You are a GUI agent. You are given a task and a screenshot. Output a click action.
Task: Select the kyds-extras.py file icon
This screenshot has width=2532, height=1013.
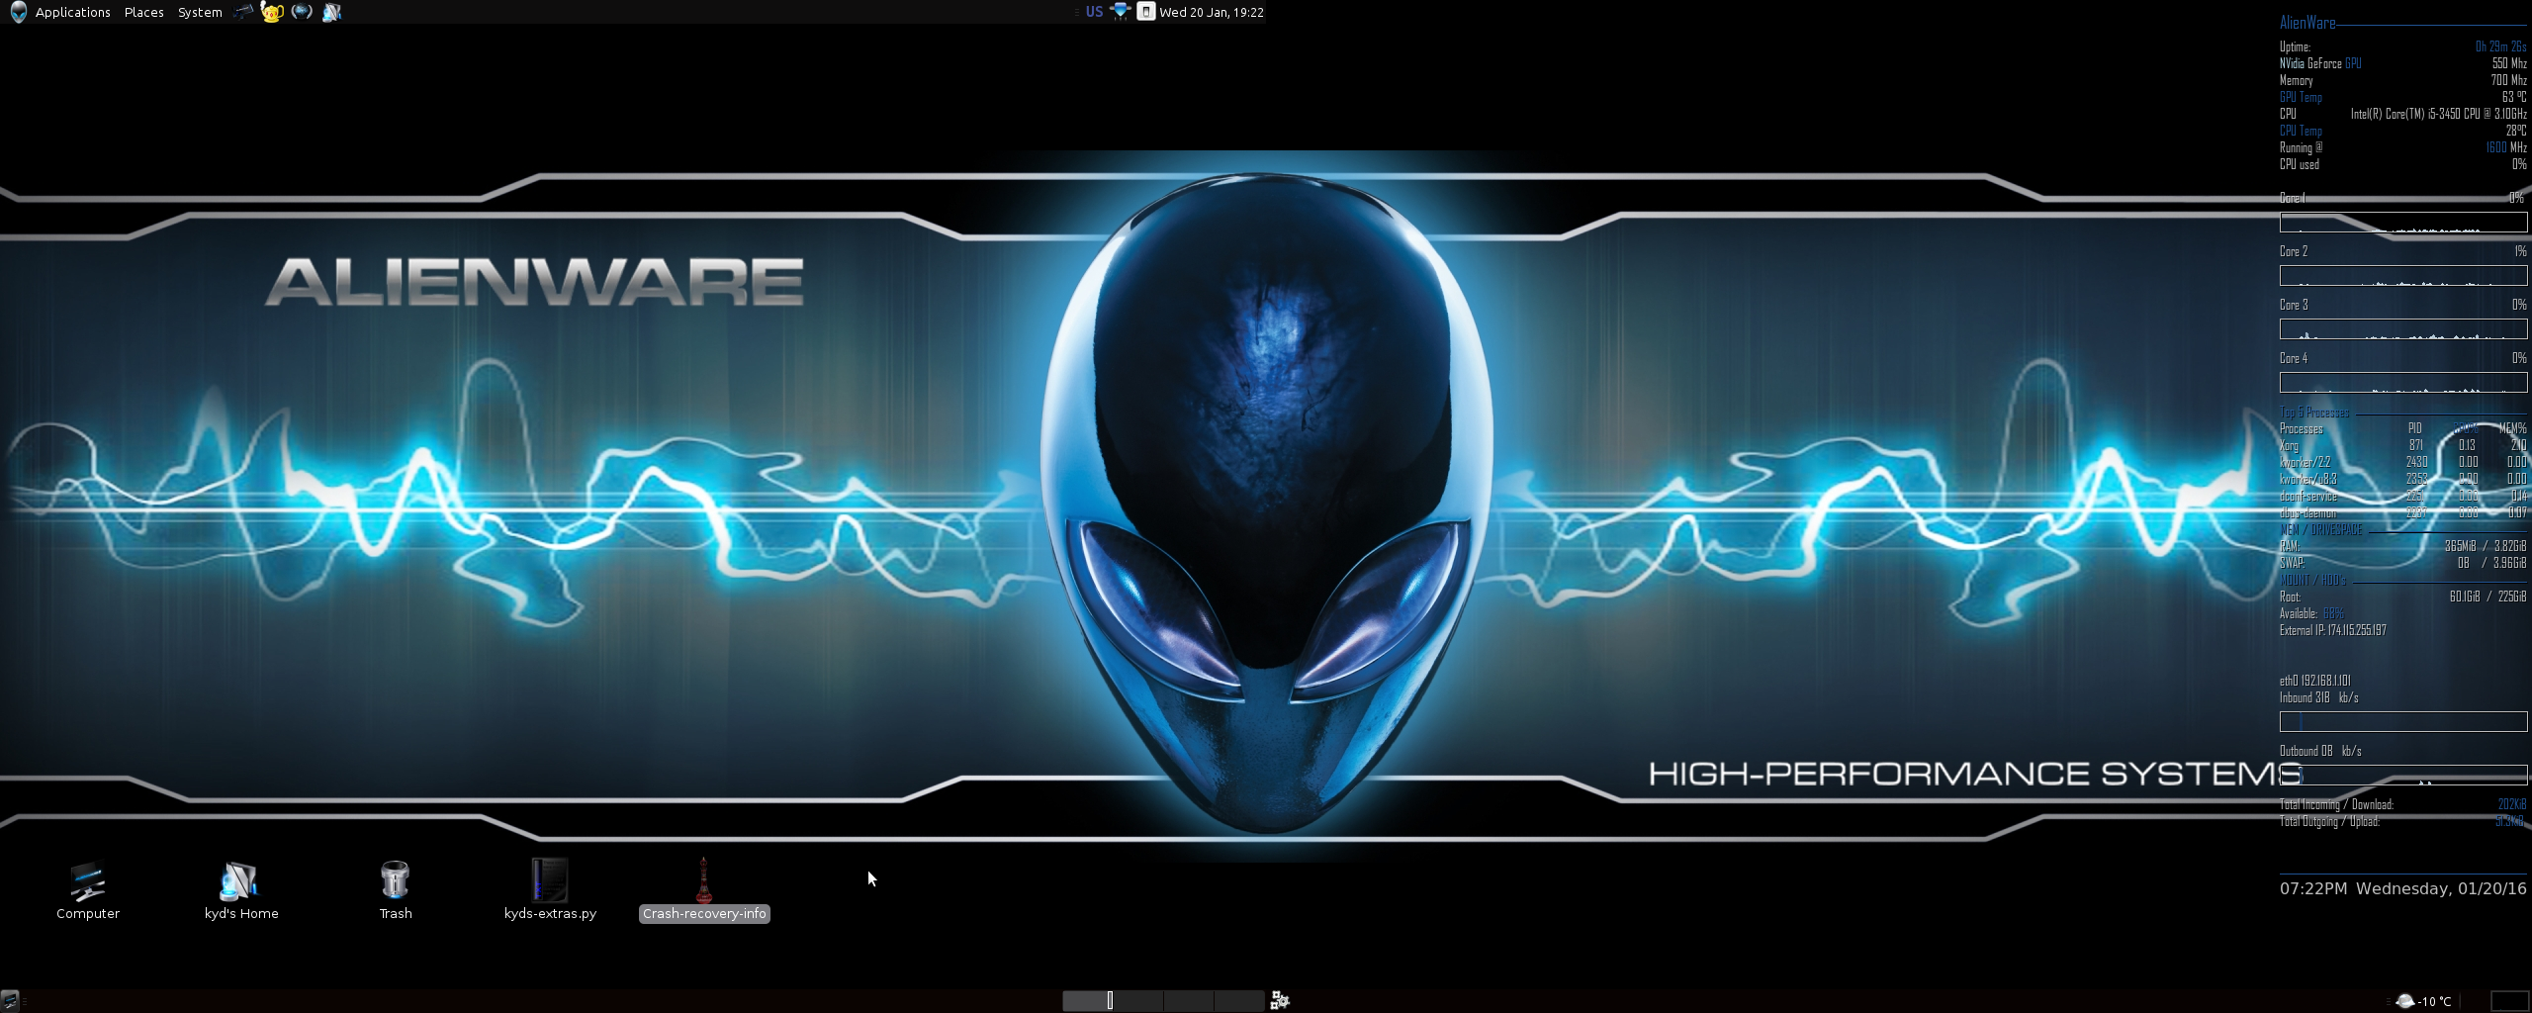(550, 890)
